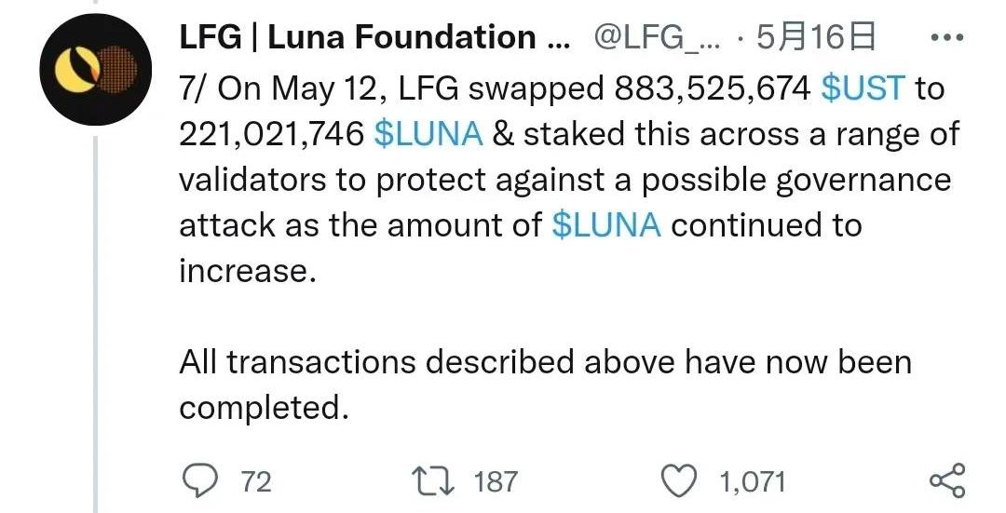View the 1,071 likes count
Viewport: 1006px width, 513px height.
pyautogui.click(x=753, y=481)
